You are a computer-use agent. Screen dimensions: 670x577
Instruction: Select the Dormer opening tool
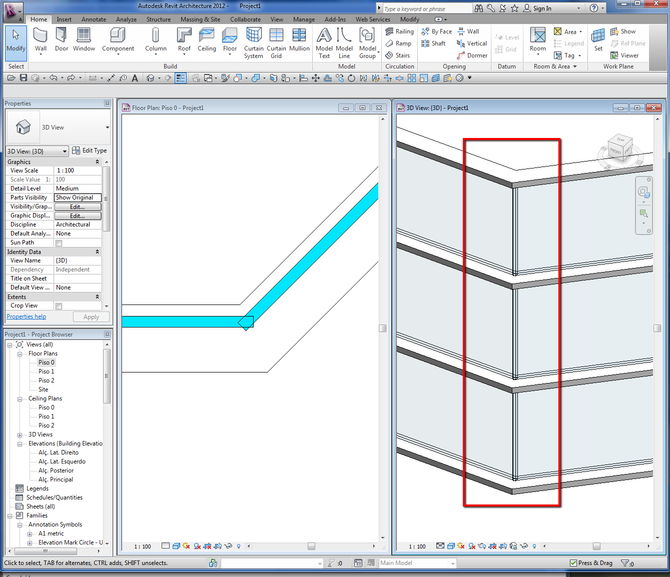tap(472, 55)
